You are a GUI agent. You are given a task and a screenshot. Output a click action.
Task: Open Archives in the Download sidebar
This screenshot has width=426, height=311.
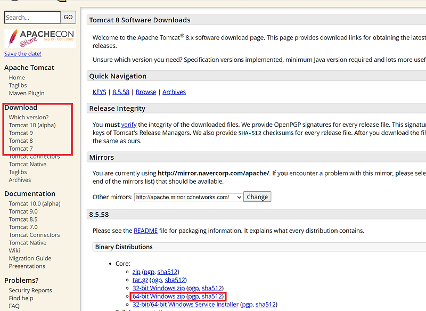pos(20,180)
